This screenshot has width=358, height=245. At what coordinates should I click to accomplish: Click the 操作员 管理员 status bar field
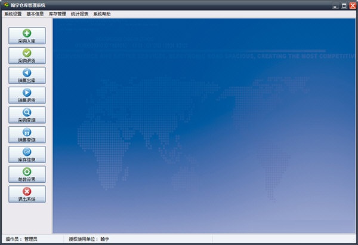tap(22, 239)
